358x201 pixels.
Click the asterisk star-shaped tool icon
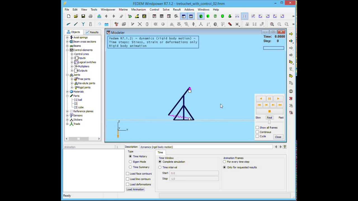(237, 24)
